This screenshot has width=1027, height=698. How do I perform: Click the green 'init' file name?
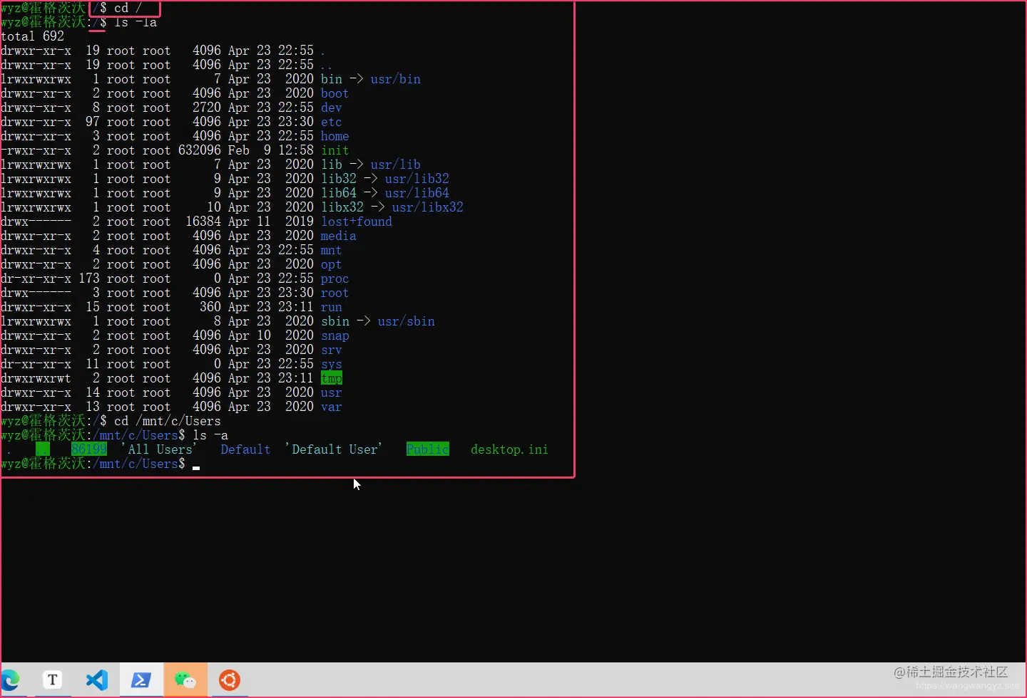334,150
